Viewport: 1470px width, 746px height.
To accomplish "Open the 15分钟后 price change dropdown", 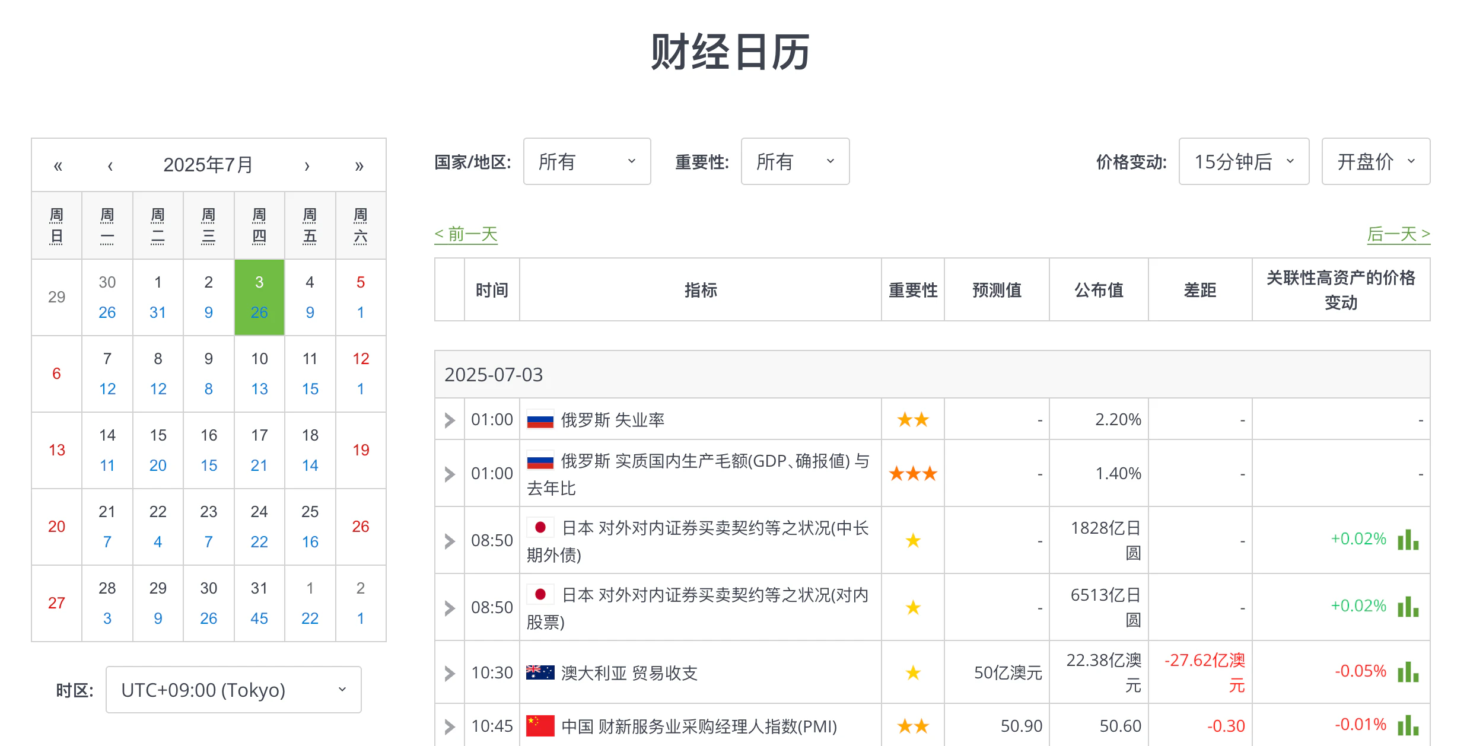I will pyautogui.click(x=1243, y=161).
